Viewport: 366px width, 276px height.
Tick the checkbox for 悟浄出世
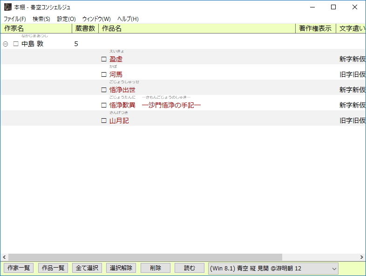104,90
